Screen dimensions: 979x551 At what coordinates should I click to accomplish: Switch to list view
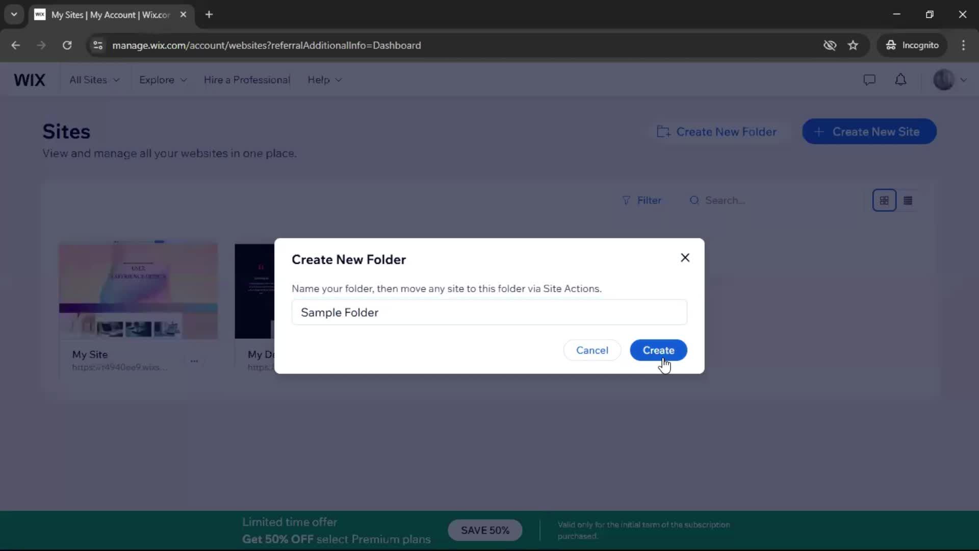pyautogui.click(x=908, y=201)
